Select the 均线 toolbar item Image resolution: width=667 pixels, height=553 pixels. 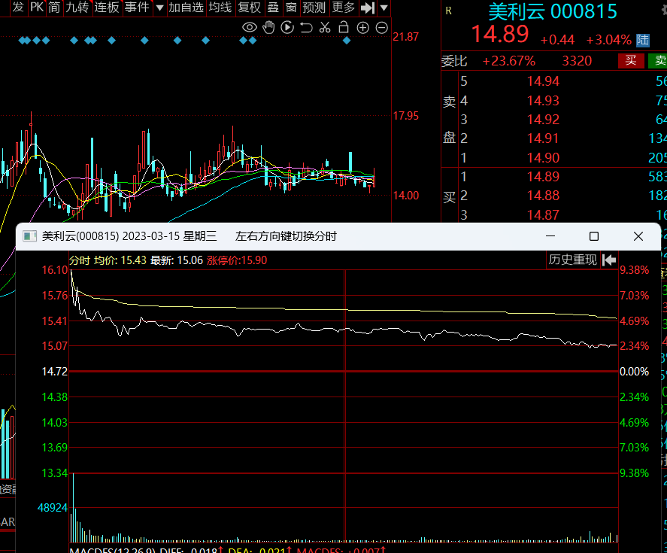click(x=220, y=8)
